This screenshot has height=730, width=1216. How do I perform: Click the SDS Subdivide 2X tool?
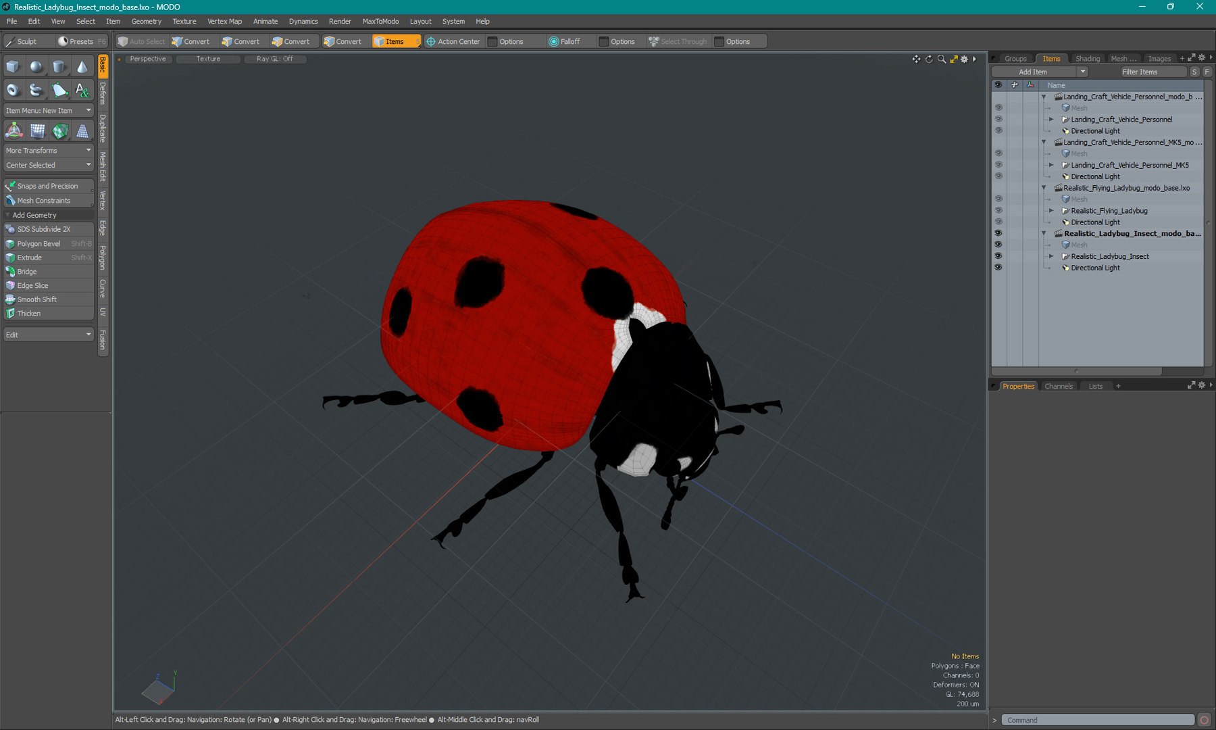(49, 229)
